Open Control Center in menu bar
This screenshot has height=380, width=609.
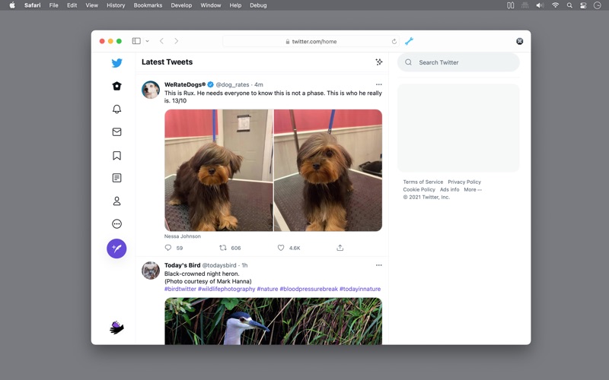(583, 5)
